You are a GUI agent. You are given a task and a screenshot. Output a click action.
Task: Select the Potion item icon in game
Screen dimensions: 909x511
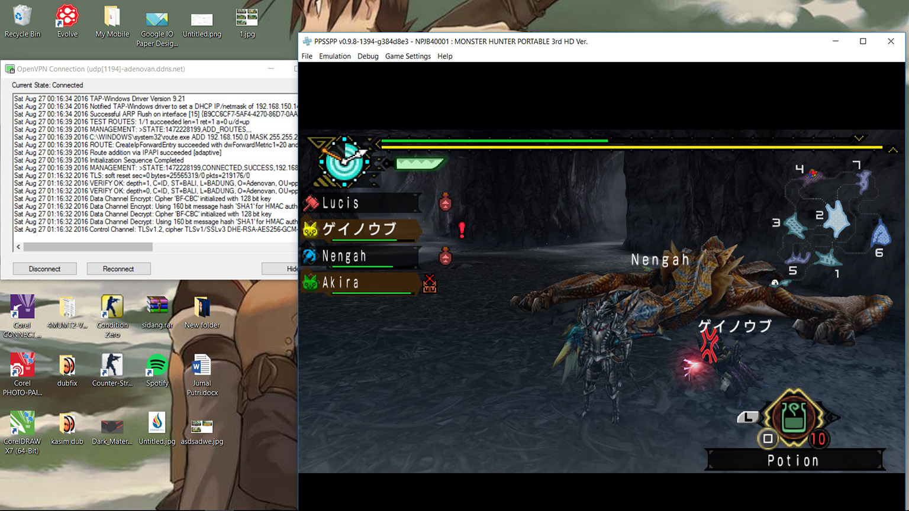tap(794, 418)
